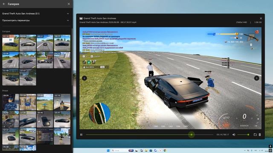
Task: Open the video file location folder icon
Action: [255, 135]
